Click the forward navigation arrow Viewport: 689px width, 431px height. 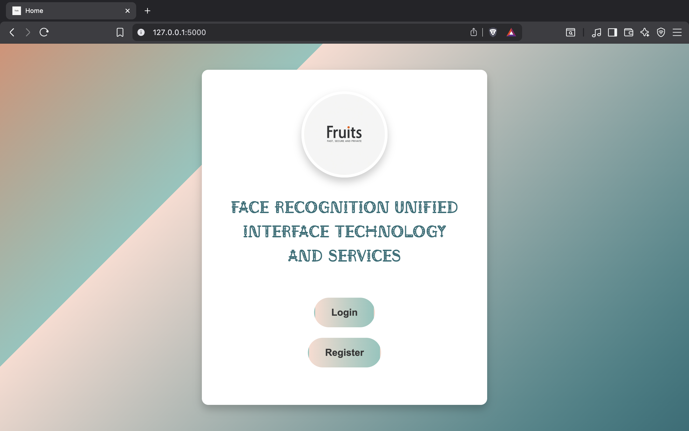coord(28,32)
